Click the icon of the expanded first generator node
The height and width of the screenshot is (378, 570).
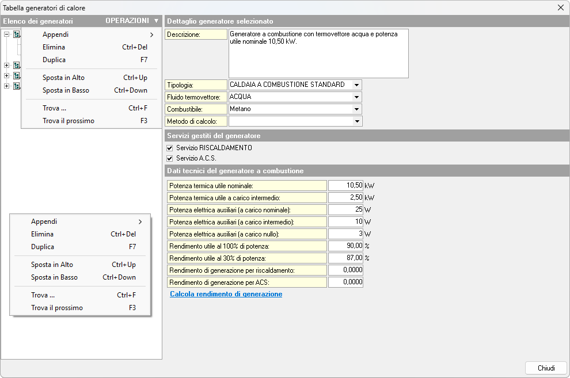pos(17,35)
